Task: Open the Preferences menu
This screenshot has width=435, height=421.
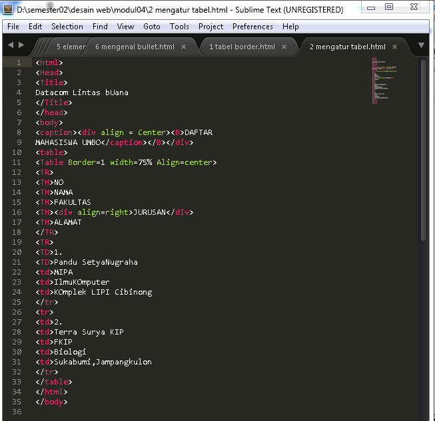Action: point(252,27)
